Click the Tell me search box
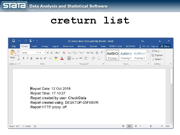 pos(144,46)
